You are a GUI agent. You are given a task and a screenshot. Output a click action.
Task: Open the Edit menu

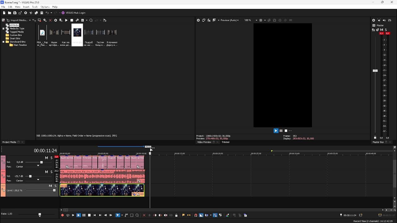(10, 7)
